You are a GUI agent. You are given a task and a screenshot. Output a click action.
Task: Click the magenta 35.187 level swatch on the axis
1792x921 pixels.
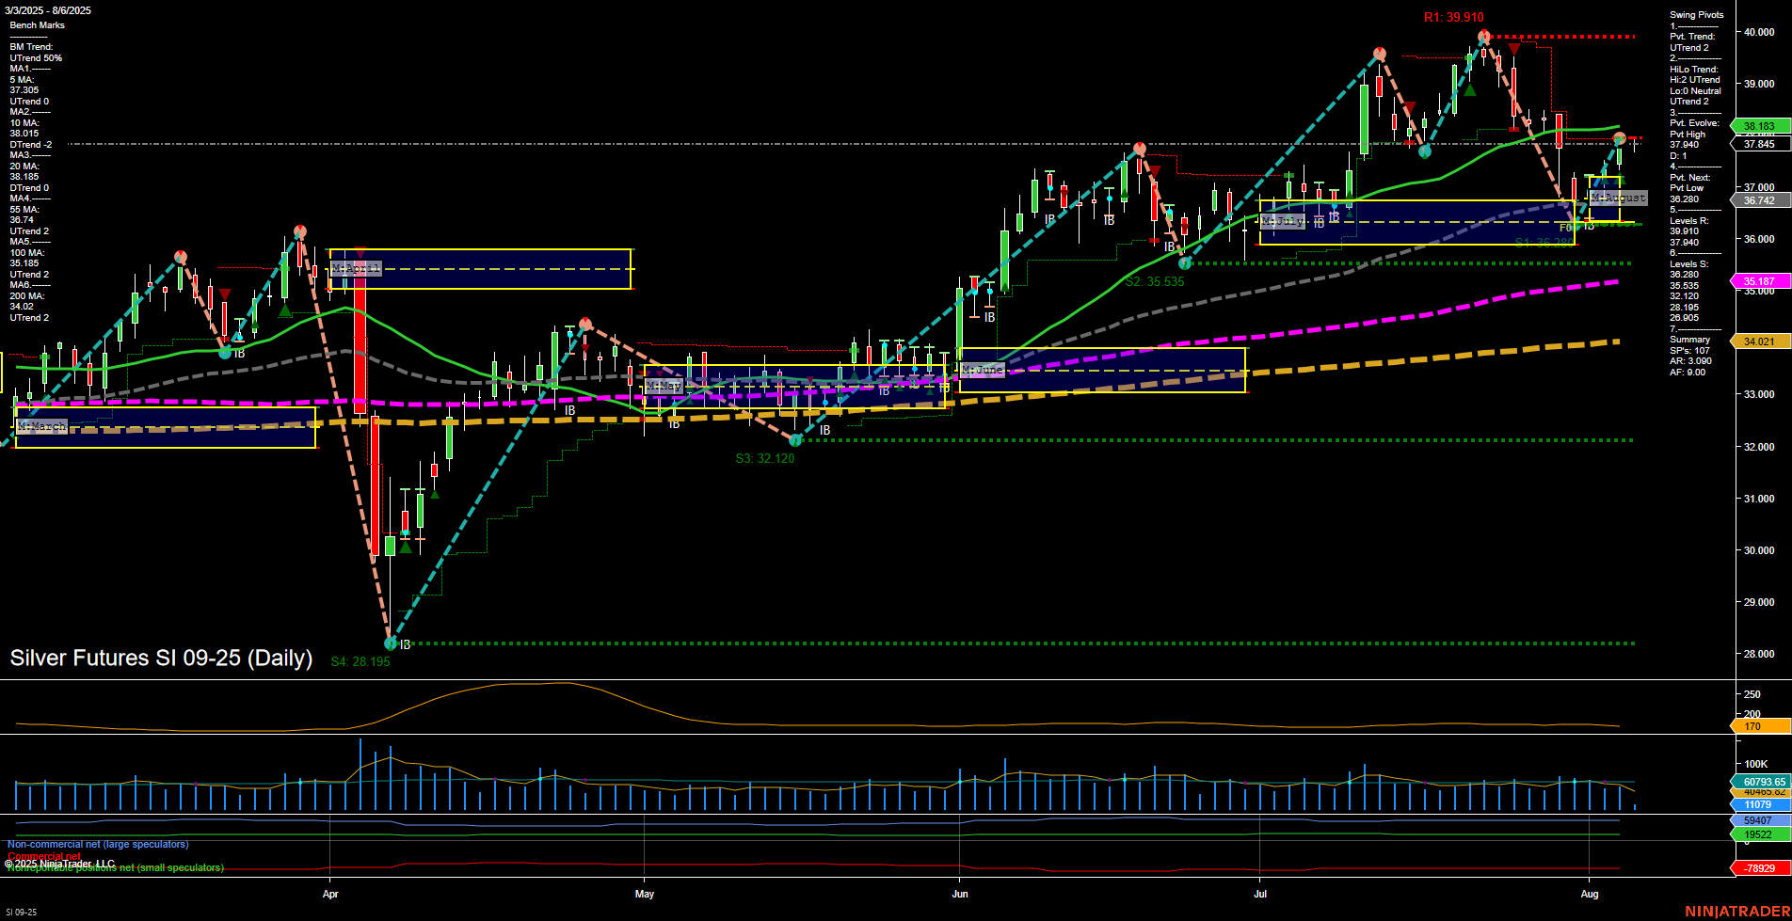point(1758,281)
